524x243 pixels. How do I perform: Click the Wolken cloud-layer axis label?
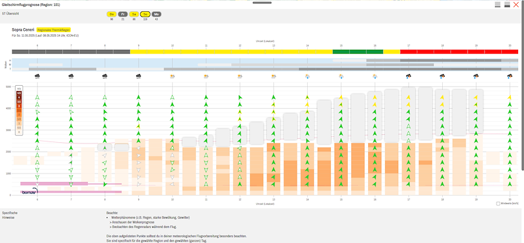click(5, 64)
